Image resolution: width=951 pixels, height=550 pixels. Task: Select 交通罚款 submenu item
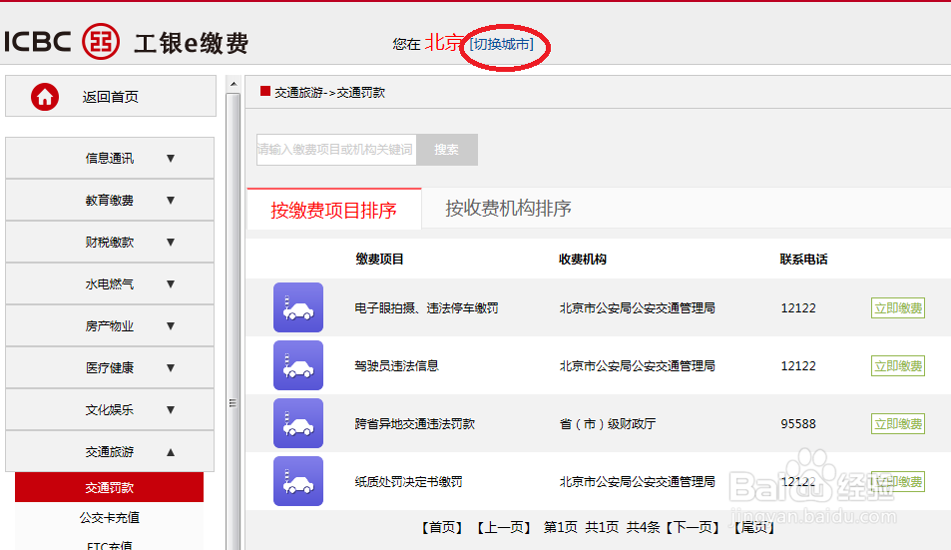click(x=109, y=487)
